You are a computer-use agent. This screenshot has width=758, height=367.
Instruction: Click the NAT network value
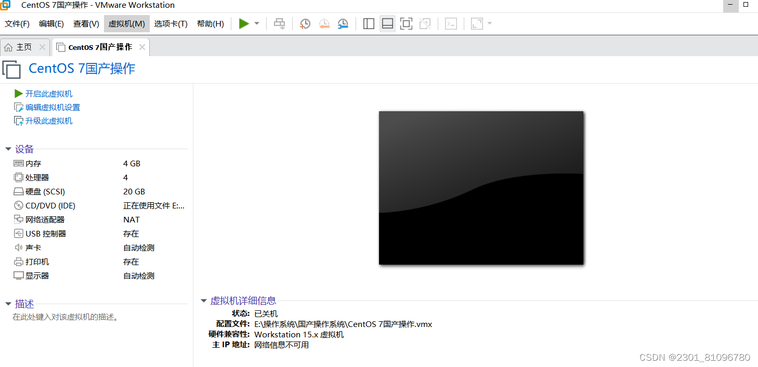[x=132, y=219]
